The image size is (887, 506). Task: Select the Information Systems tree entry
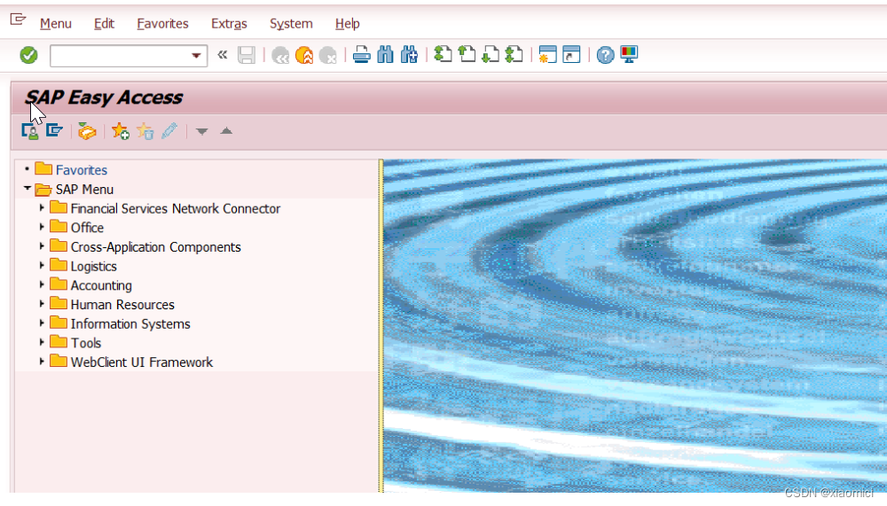pos(130,324)
